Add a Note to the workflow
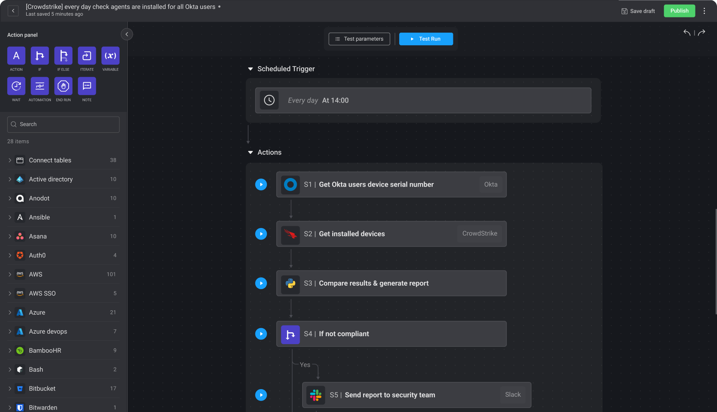The image size is (717, 412). click(x=86, y=86)
